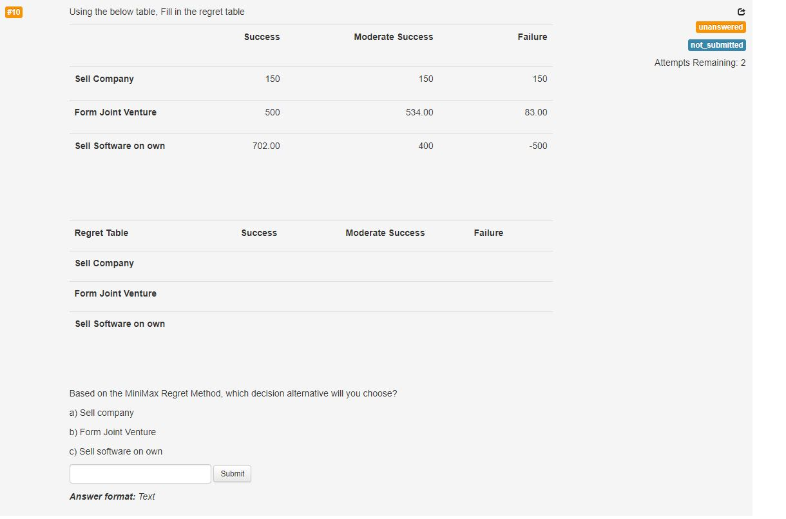786x519 pixels.
Task: Select the 'Attempts Remaining: 2' text
Action: click(700, 63)
